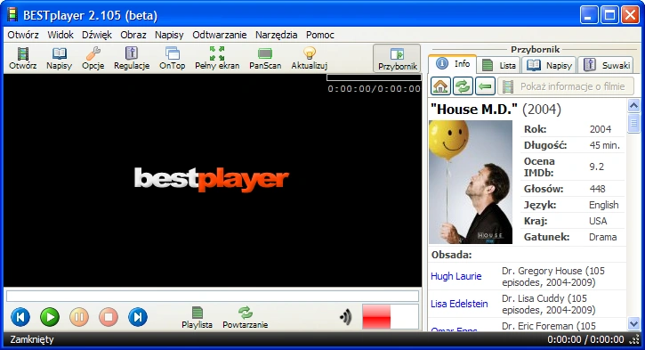The width and height of the screenshot is (645, 350).
Task: Open a file with the Otwórz toolbar icon
Action: (23, 58)
